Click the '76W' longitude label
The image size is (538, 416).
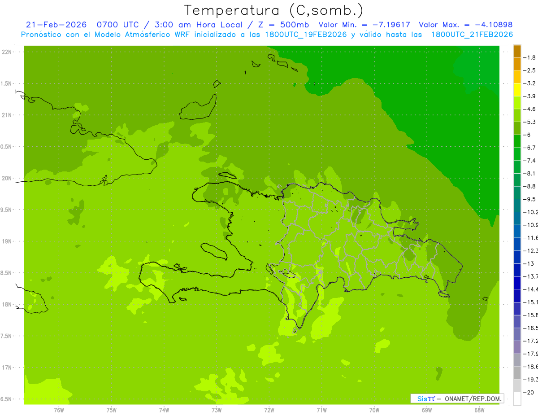[x=59, y=410]
